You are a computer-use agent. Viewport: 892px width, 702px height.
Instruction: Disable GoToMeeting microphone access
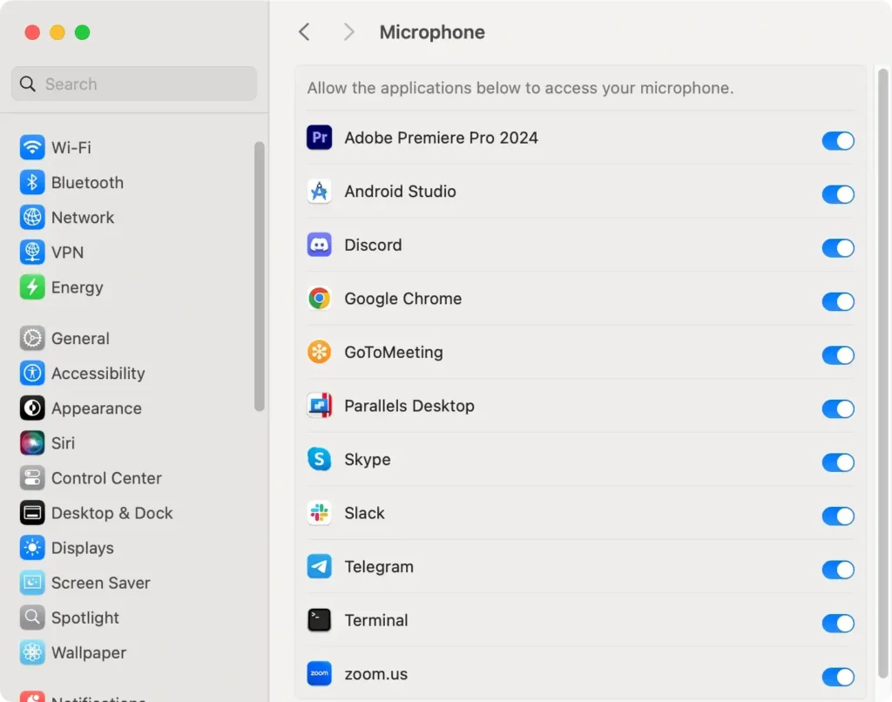838,355
